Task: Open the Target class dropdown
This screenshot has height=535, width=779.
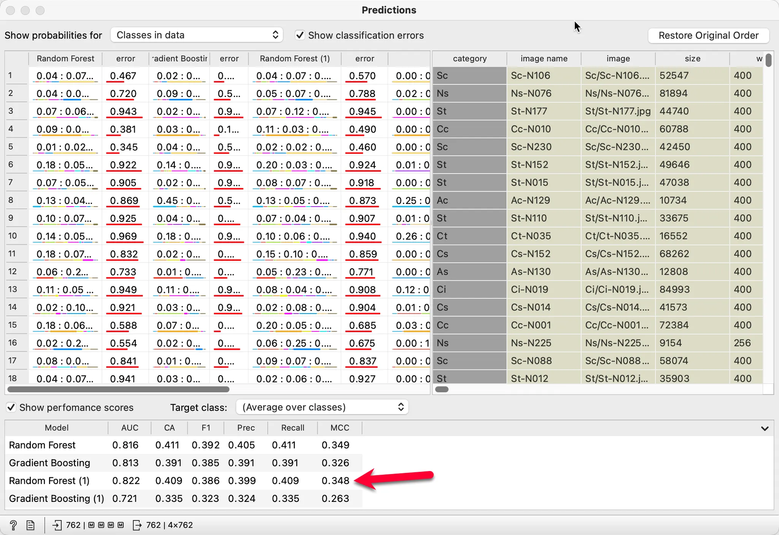Action: click(x=322, y=407)
